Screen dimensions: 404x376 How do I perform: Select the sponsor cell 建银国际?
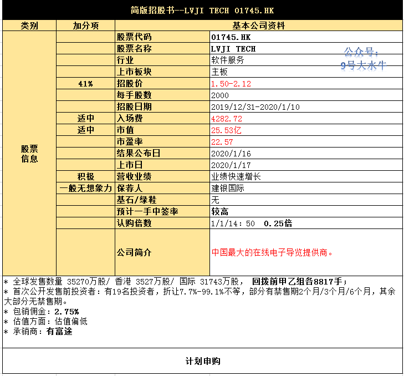pyautogui.click(x=306, y=188)
